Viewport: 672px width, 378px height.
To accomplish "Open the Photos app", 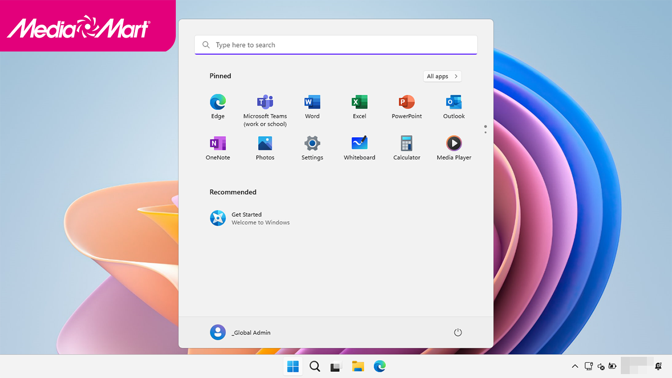I will [x=265, y=144].
